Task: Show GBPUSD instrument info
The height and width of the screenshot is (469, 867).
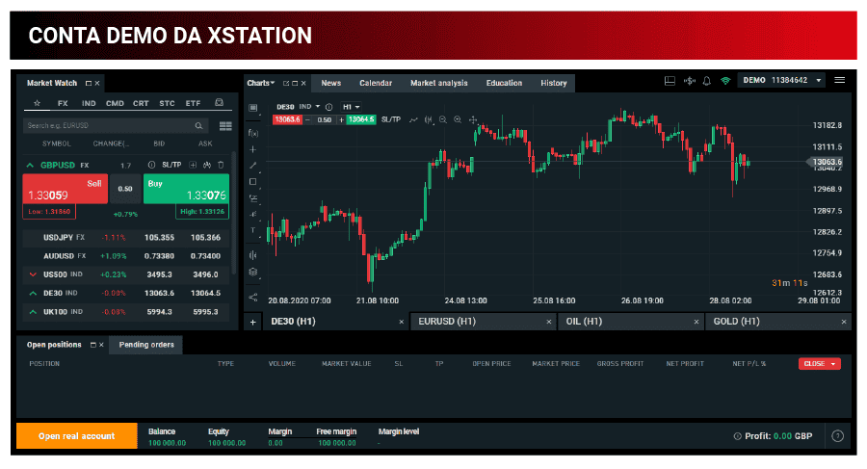Action: [151, 165]
